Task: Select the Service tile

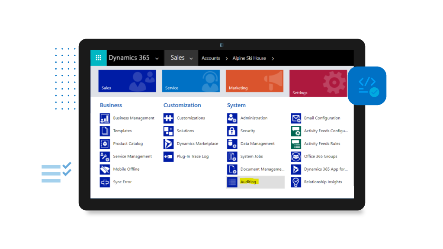Action: point(191,81)
